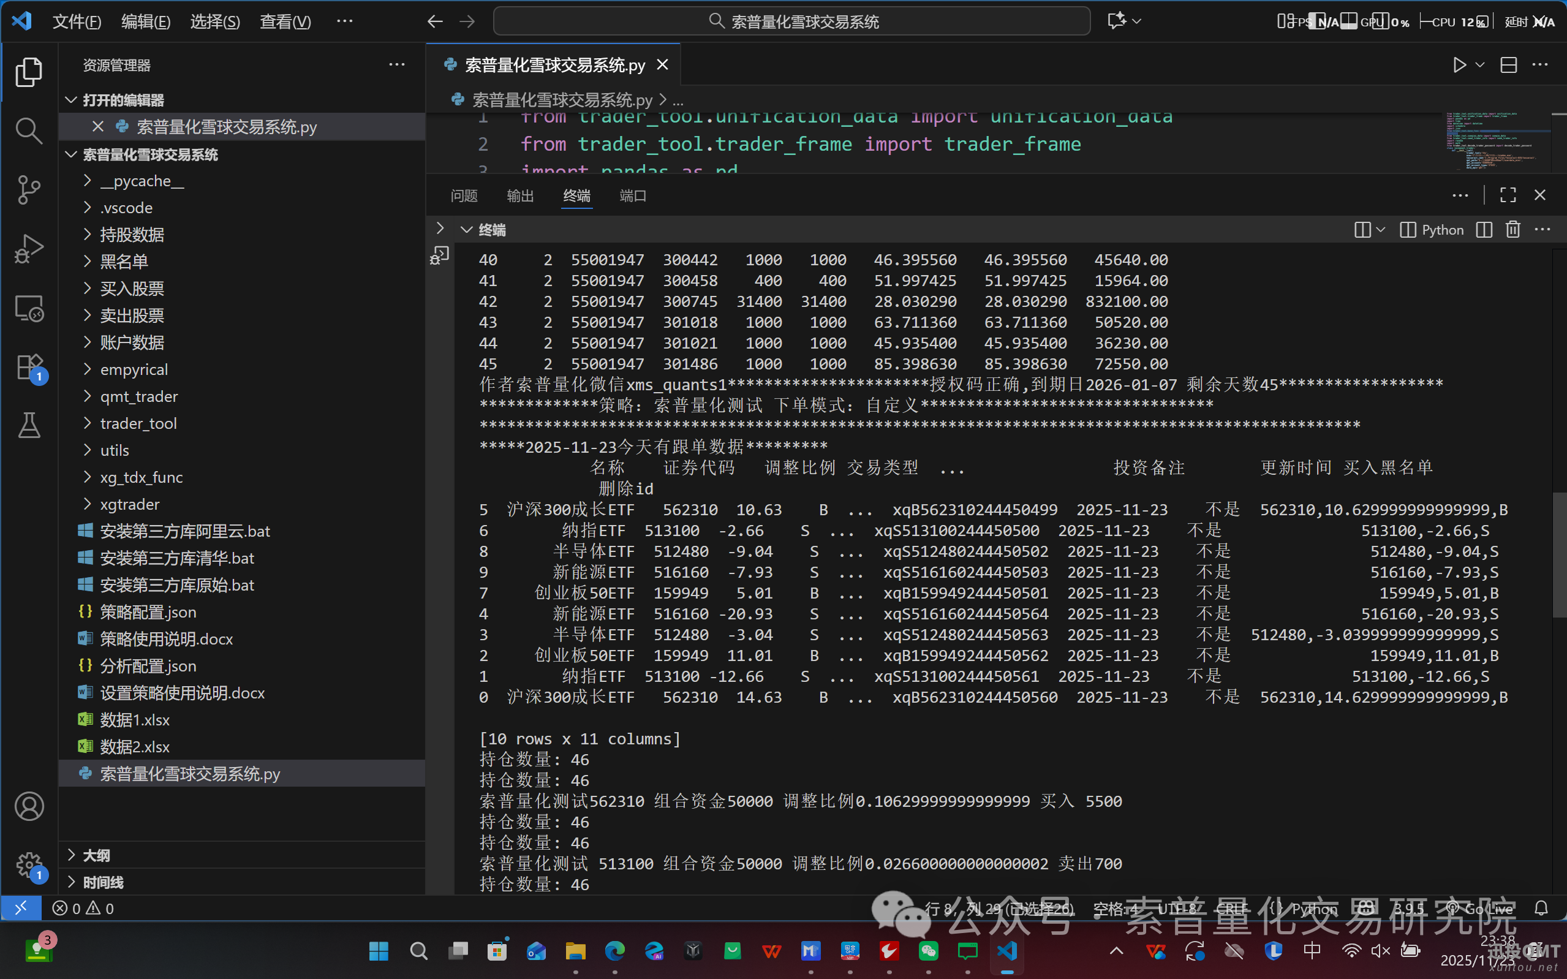Open the Source Control sidebar icon
The width and height of the screenshot is (1567, 979).
[x=29, y=190]
